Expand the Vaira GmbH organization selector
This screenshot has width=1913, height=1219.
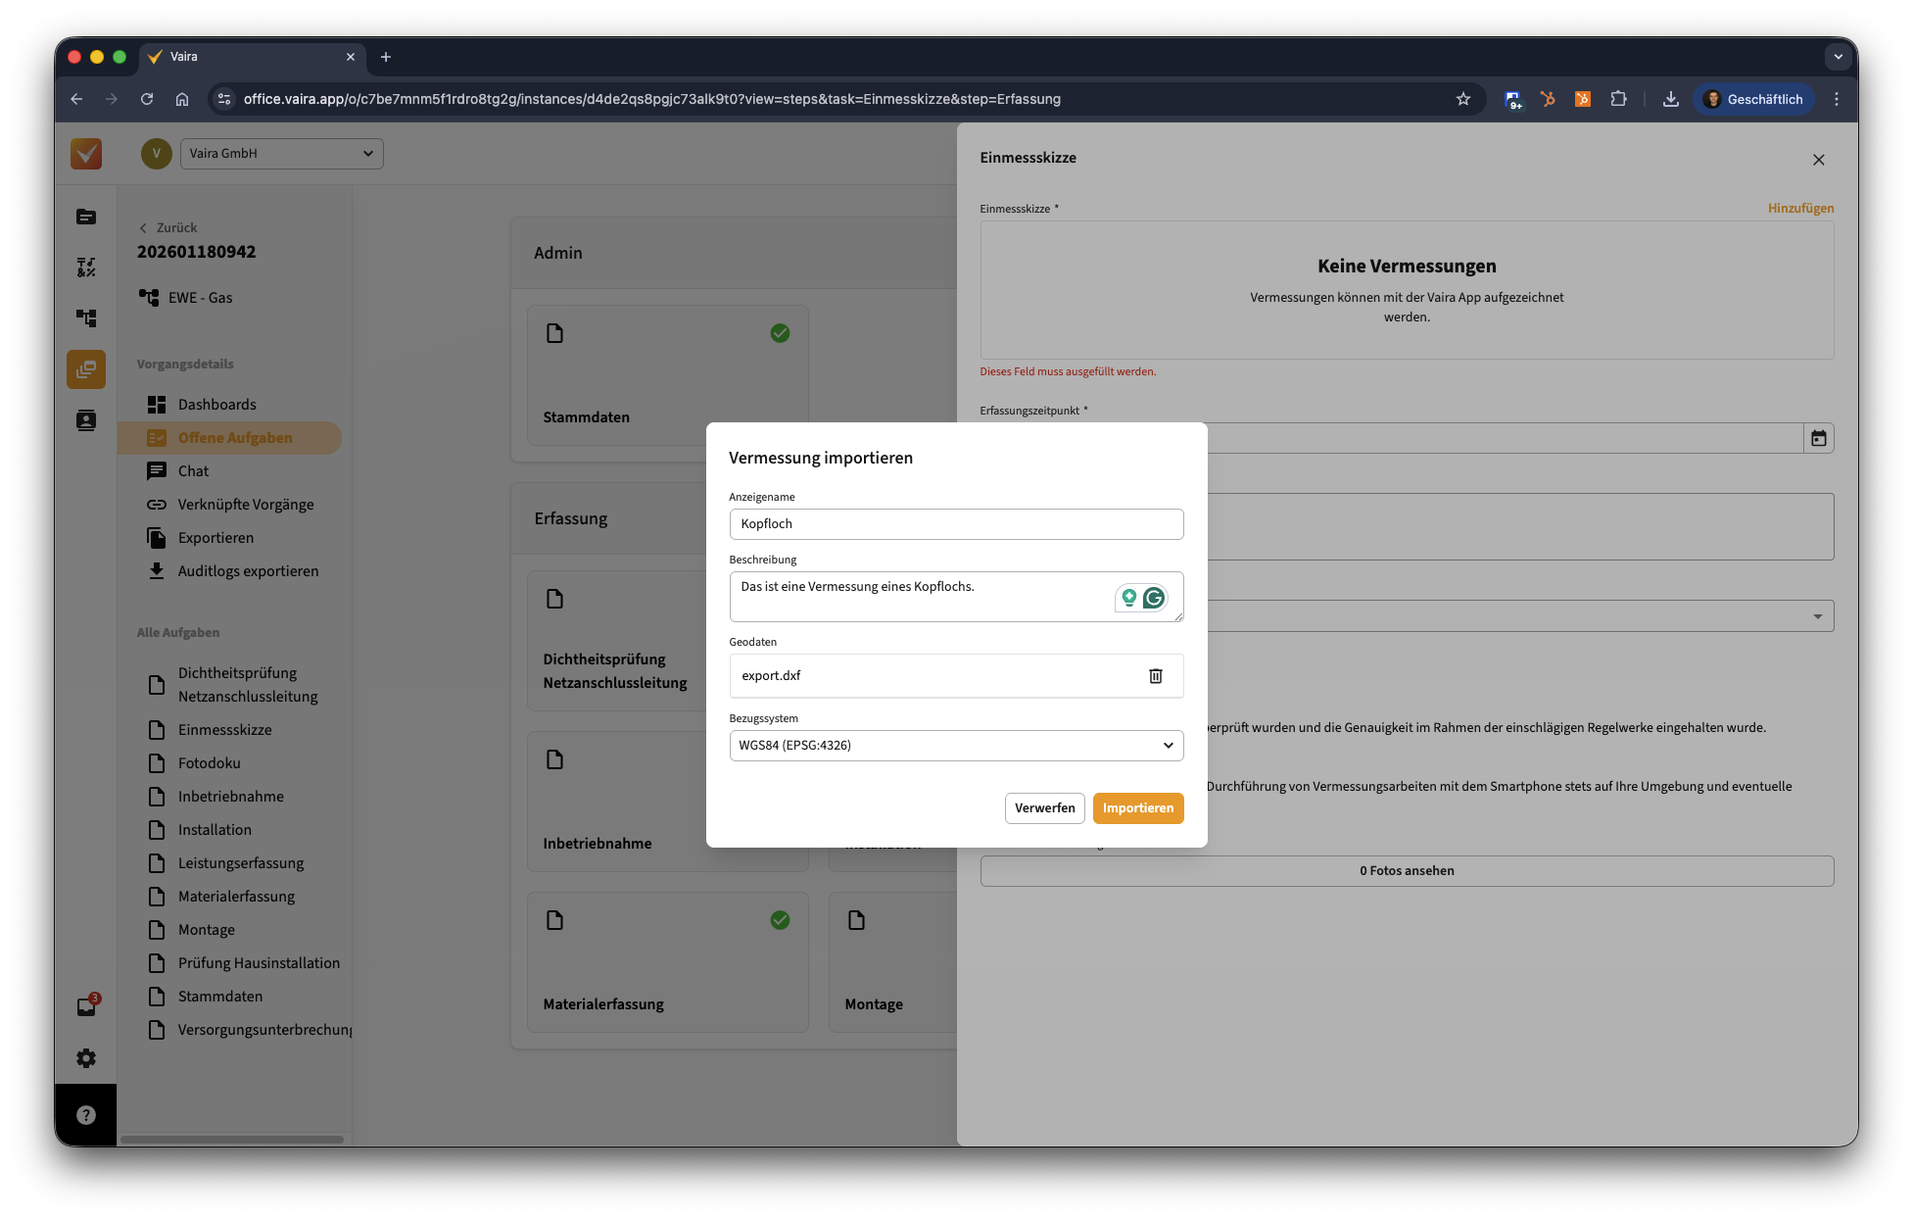coord(282,154)
